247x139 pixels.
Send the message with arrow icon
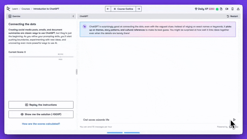(x=234, y=120)
